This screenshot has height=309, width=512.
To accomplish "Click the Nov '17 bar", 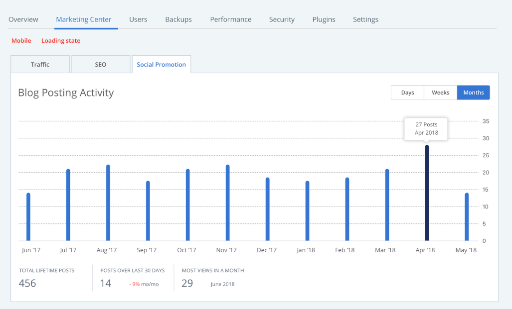I will [228, 203].
